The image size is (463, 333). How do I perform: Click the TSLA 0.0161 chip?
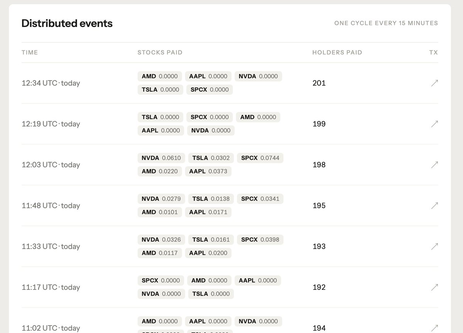(211, 240)
